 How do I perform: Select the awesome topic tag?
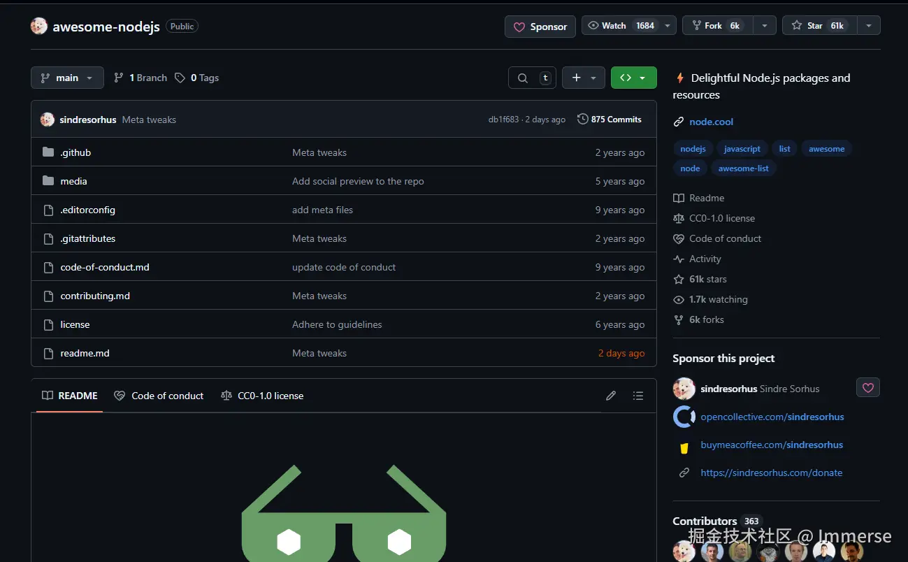coord(827,149)
